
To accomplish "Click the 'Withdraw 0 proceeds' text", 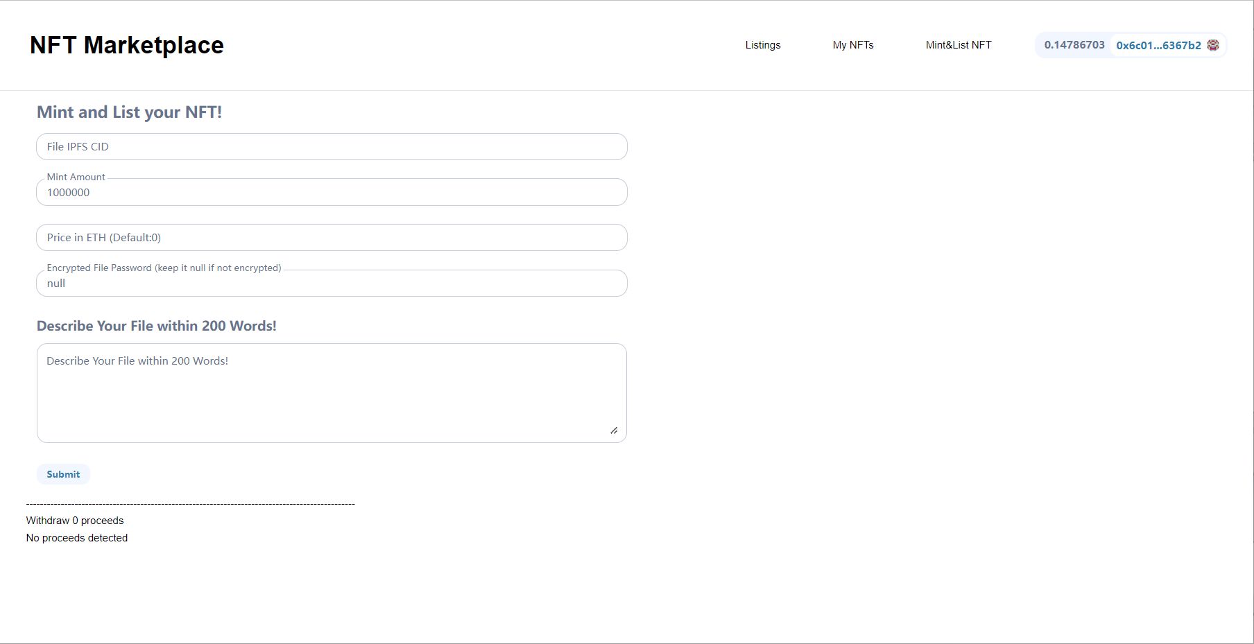I will tap(75, 521).
